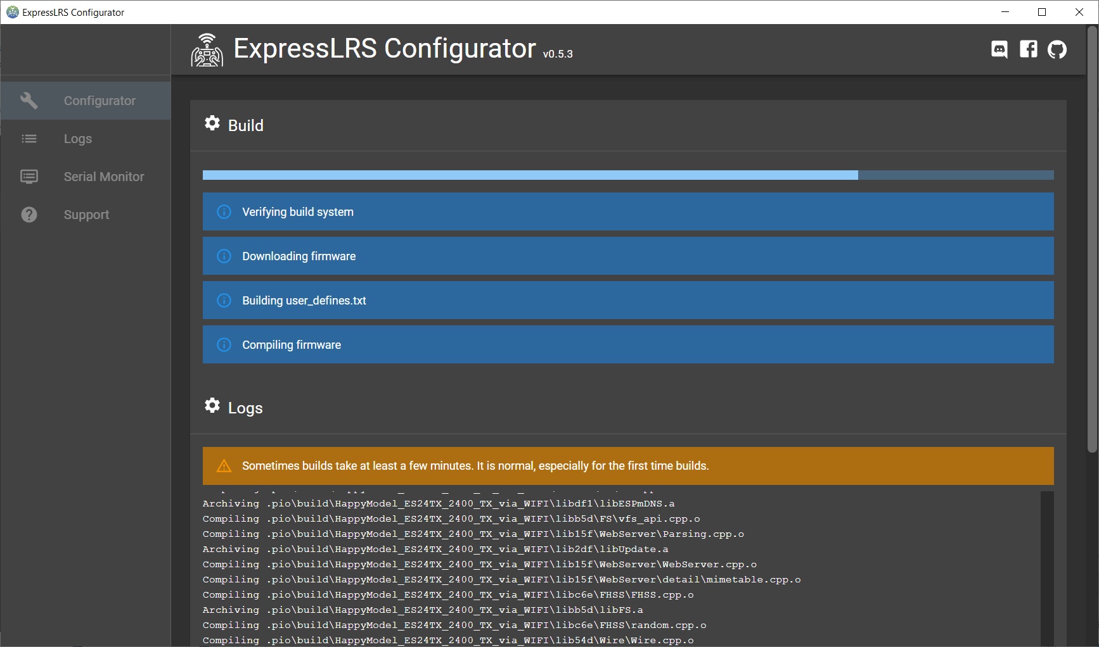Click the build progress bar
1099x647 pixels.
pos(628,175)
